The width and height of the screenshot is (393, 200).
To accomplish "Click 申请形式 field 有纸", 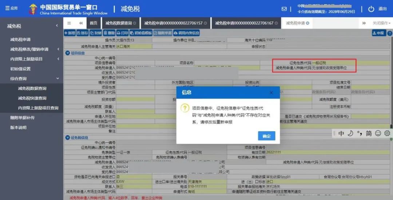I will point(207,192).
